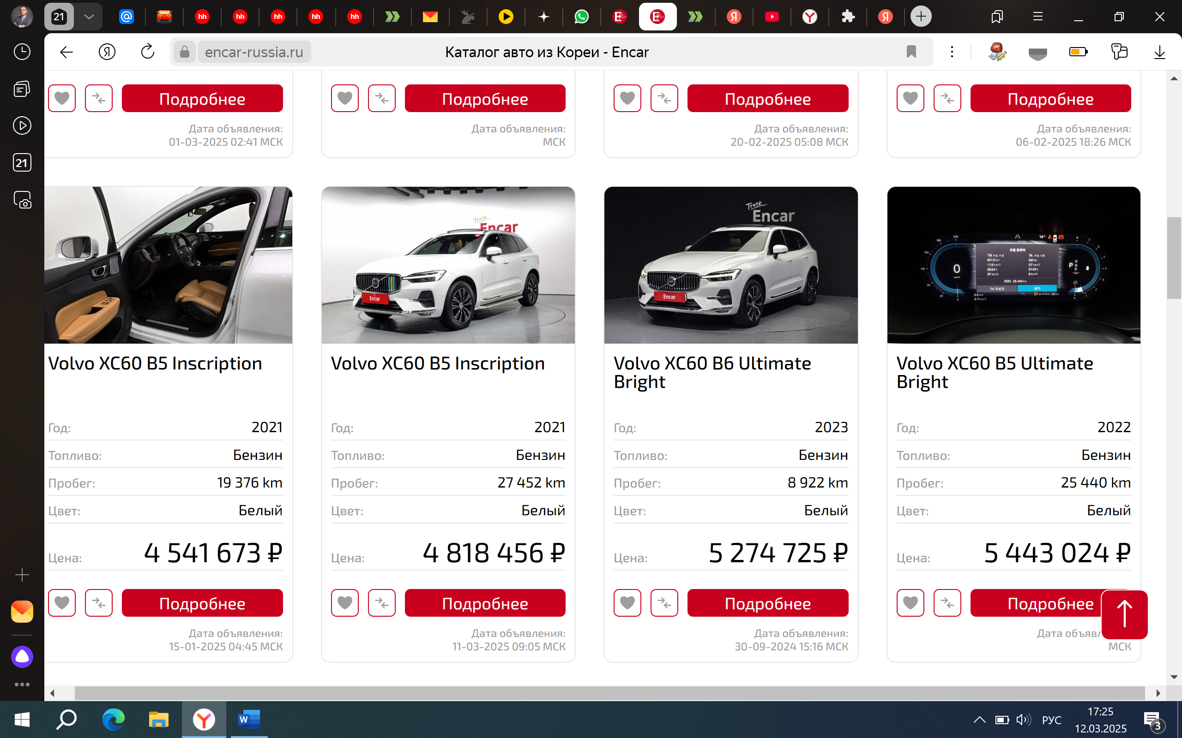Go back to the previous page
1182x738 pixels.
pos(66,52)
